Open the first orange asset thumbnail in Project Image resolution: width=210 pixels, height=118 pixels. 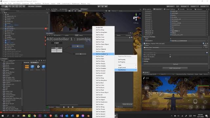click(27, 67)
